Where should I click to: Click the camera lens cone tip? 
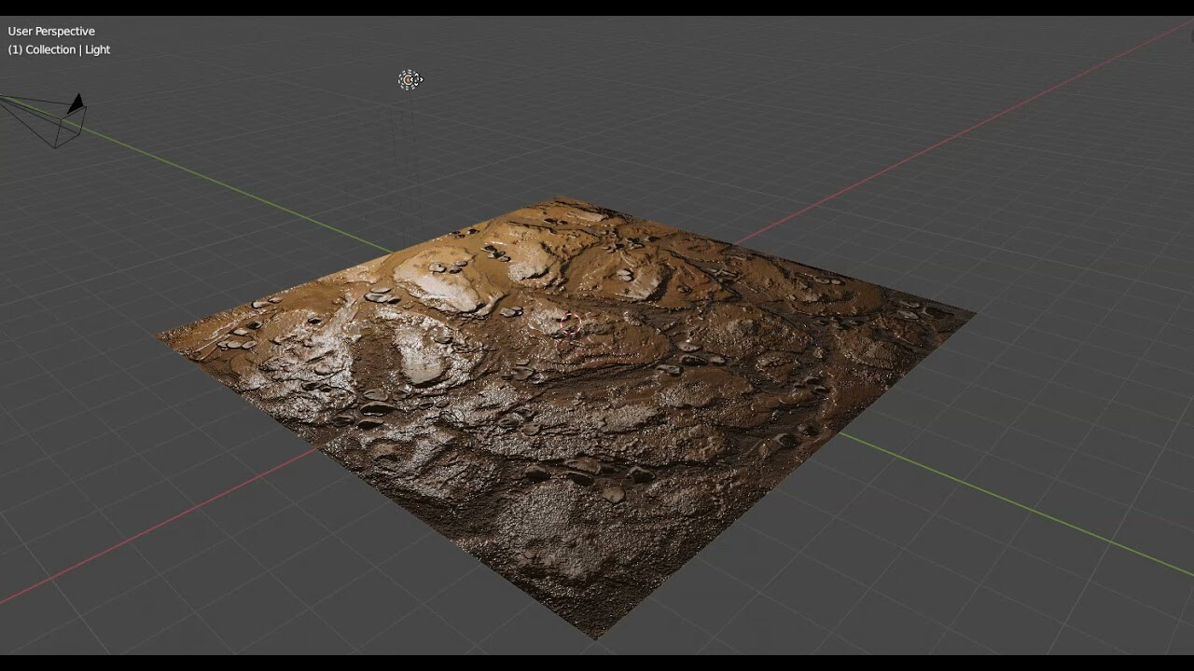tap(5, 96)
